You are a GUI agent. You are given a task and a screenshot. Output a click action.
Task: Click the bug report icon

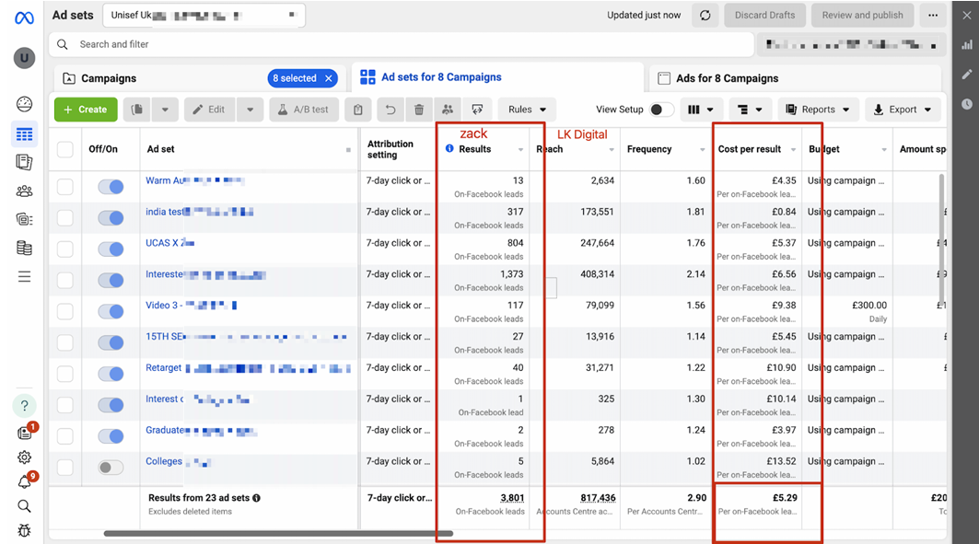pos(24,531)
